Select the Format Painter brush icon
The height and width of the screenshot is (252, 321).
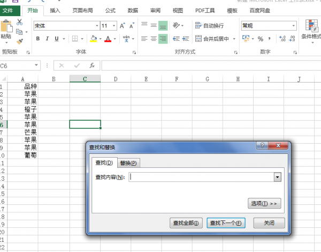pyautogui.click(x=20, y=41)
